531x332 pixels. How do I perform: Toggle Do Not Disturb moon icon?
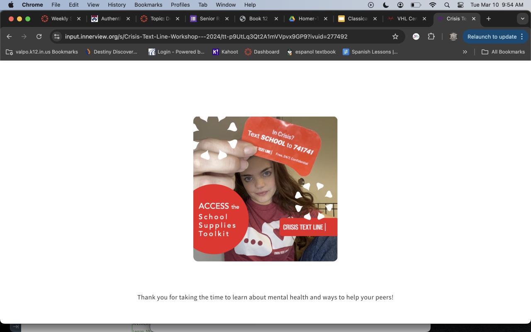pos(386,5)
